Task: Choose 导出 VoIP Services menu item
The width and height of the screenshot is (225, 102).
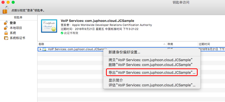Action: pos(152,73)
